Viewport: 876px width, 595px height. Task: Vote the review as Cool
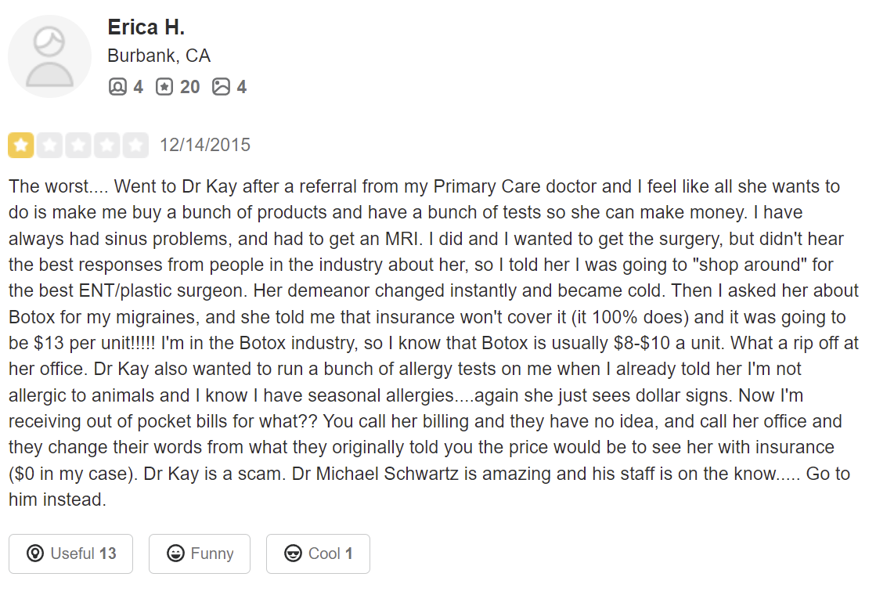tap(318, 554)
